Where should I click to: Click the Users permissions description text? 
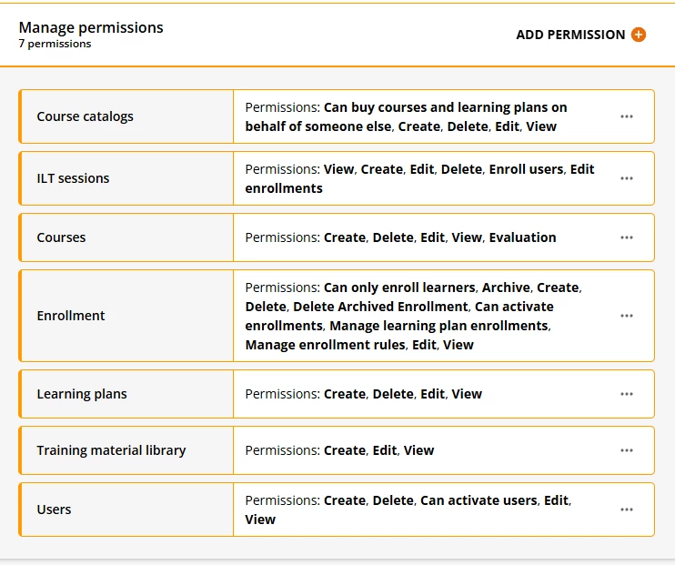[408, 510]
